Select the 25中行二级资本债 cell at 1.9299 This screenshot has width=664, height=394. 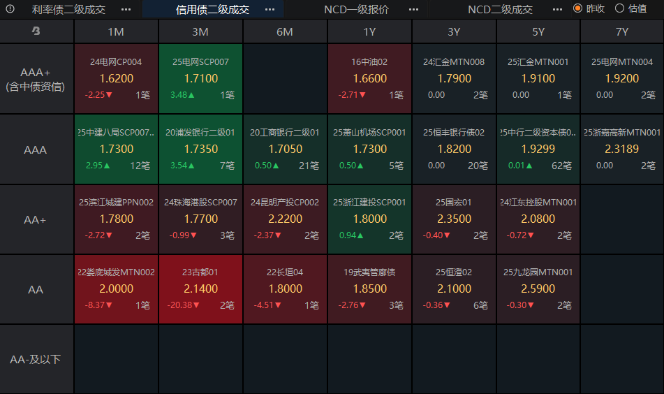pyautogui.click(x=538, y=149)
